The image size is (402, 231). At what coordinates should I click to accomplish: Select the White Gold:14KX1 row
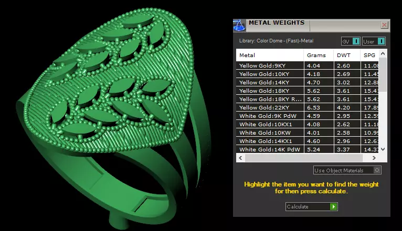pos(307,141)
